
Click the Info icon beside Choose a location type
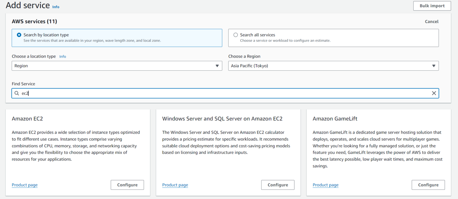click(x=63, y=56)
